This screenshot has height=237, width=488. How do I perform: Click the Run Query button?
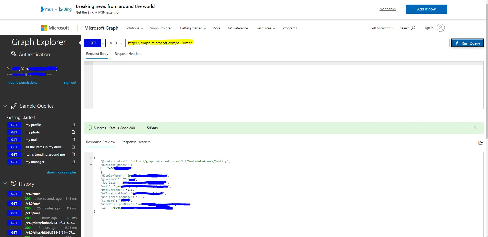(467, 43)
